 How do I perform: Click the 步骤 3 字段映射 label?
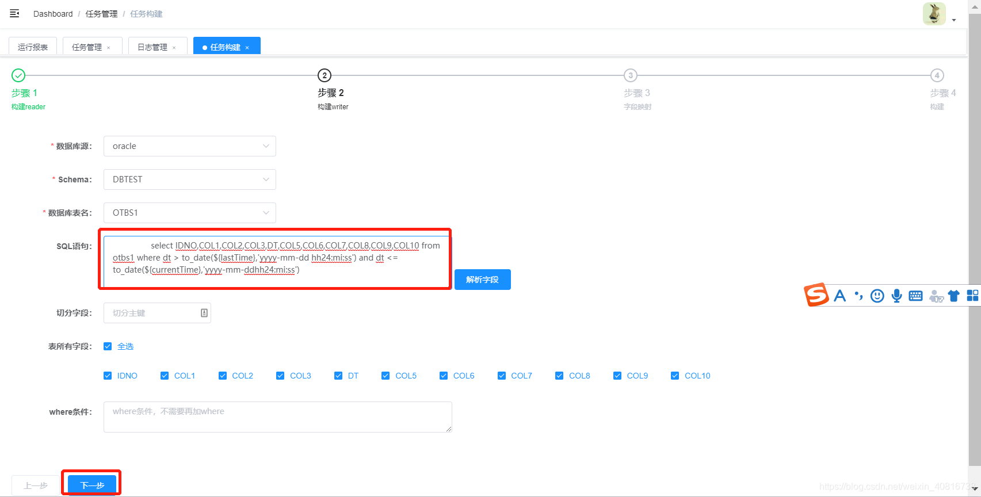coord(638,99)
